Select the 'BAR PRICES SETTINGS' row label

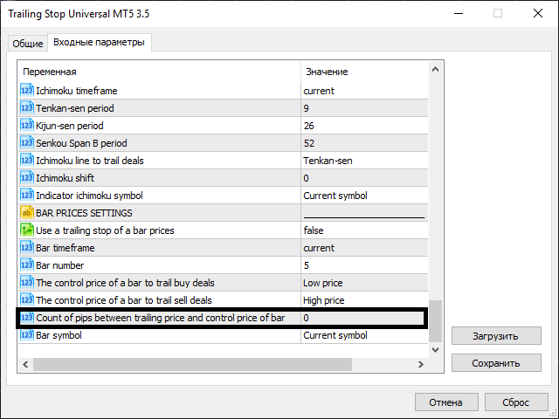coord(84,213)
